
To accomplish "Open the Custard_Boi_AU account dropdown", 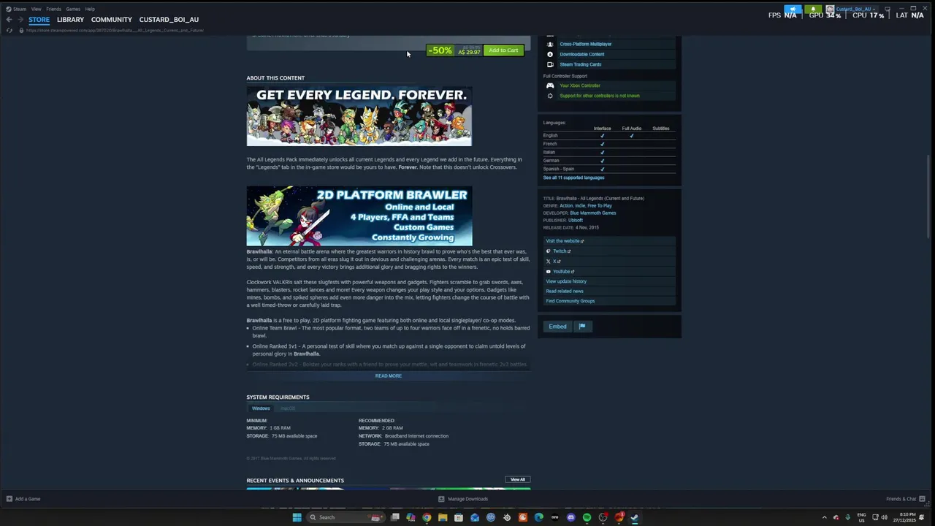I will [851, 9].
